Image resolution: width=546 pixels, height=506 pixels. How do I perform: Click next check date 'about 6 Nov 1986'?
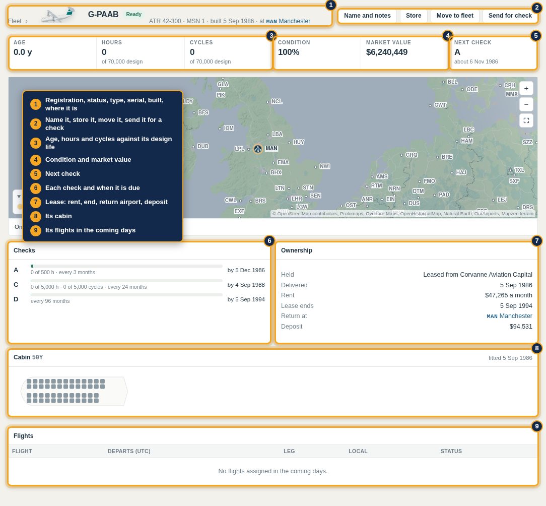[x=475, y=61]
